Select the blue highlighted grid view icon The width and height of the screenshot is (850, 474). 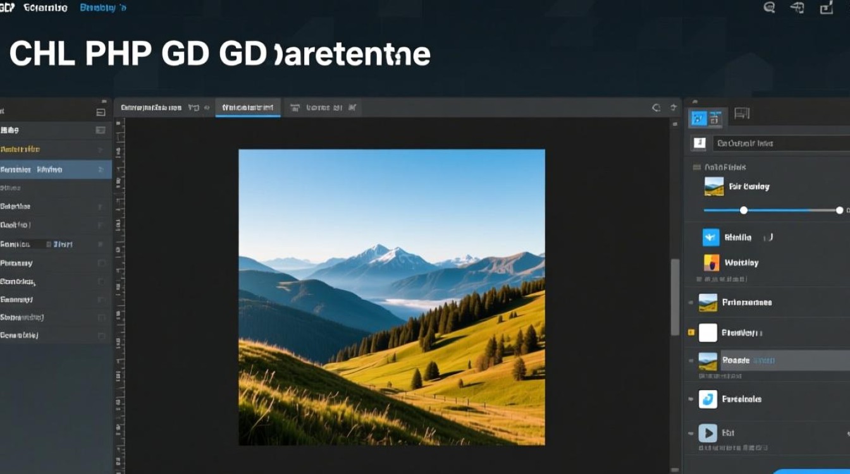(699, 118)
